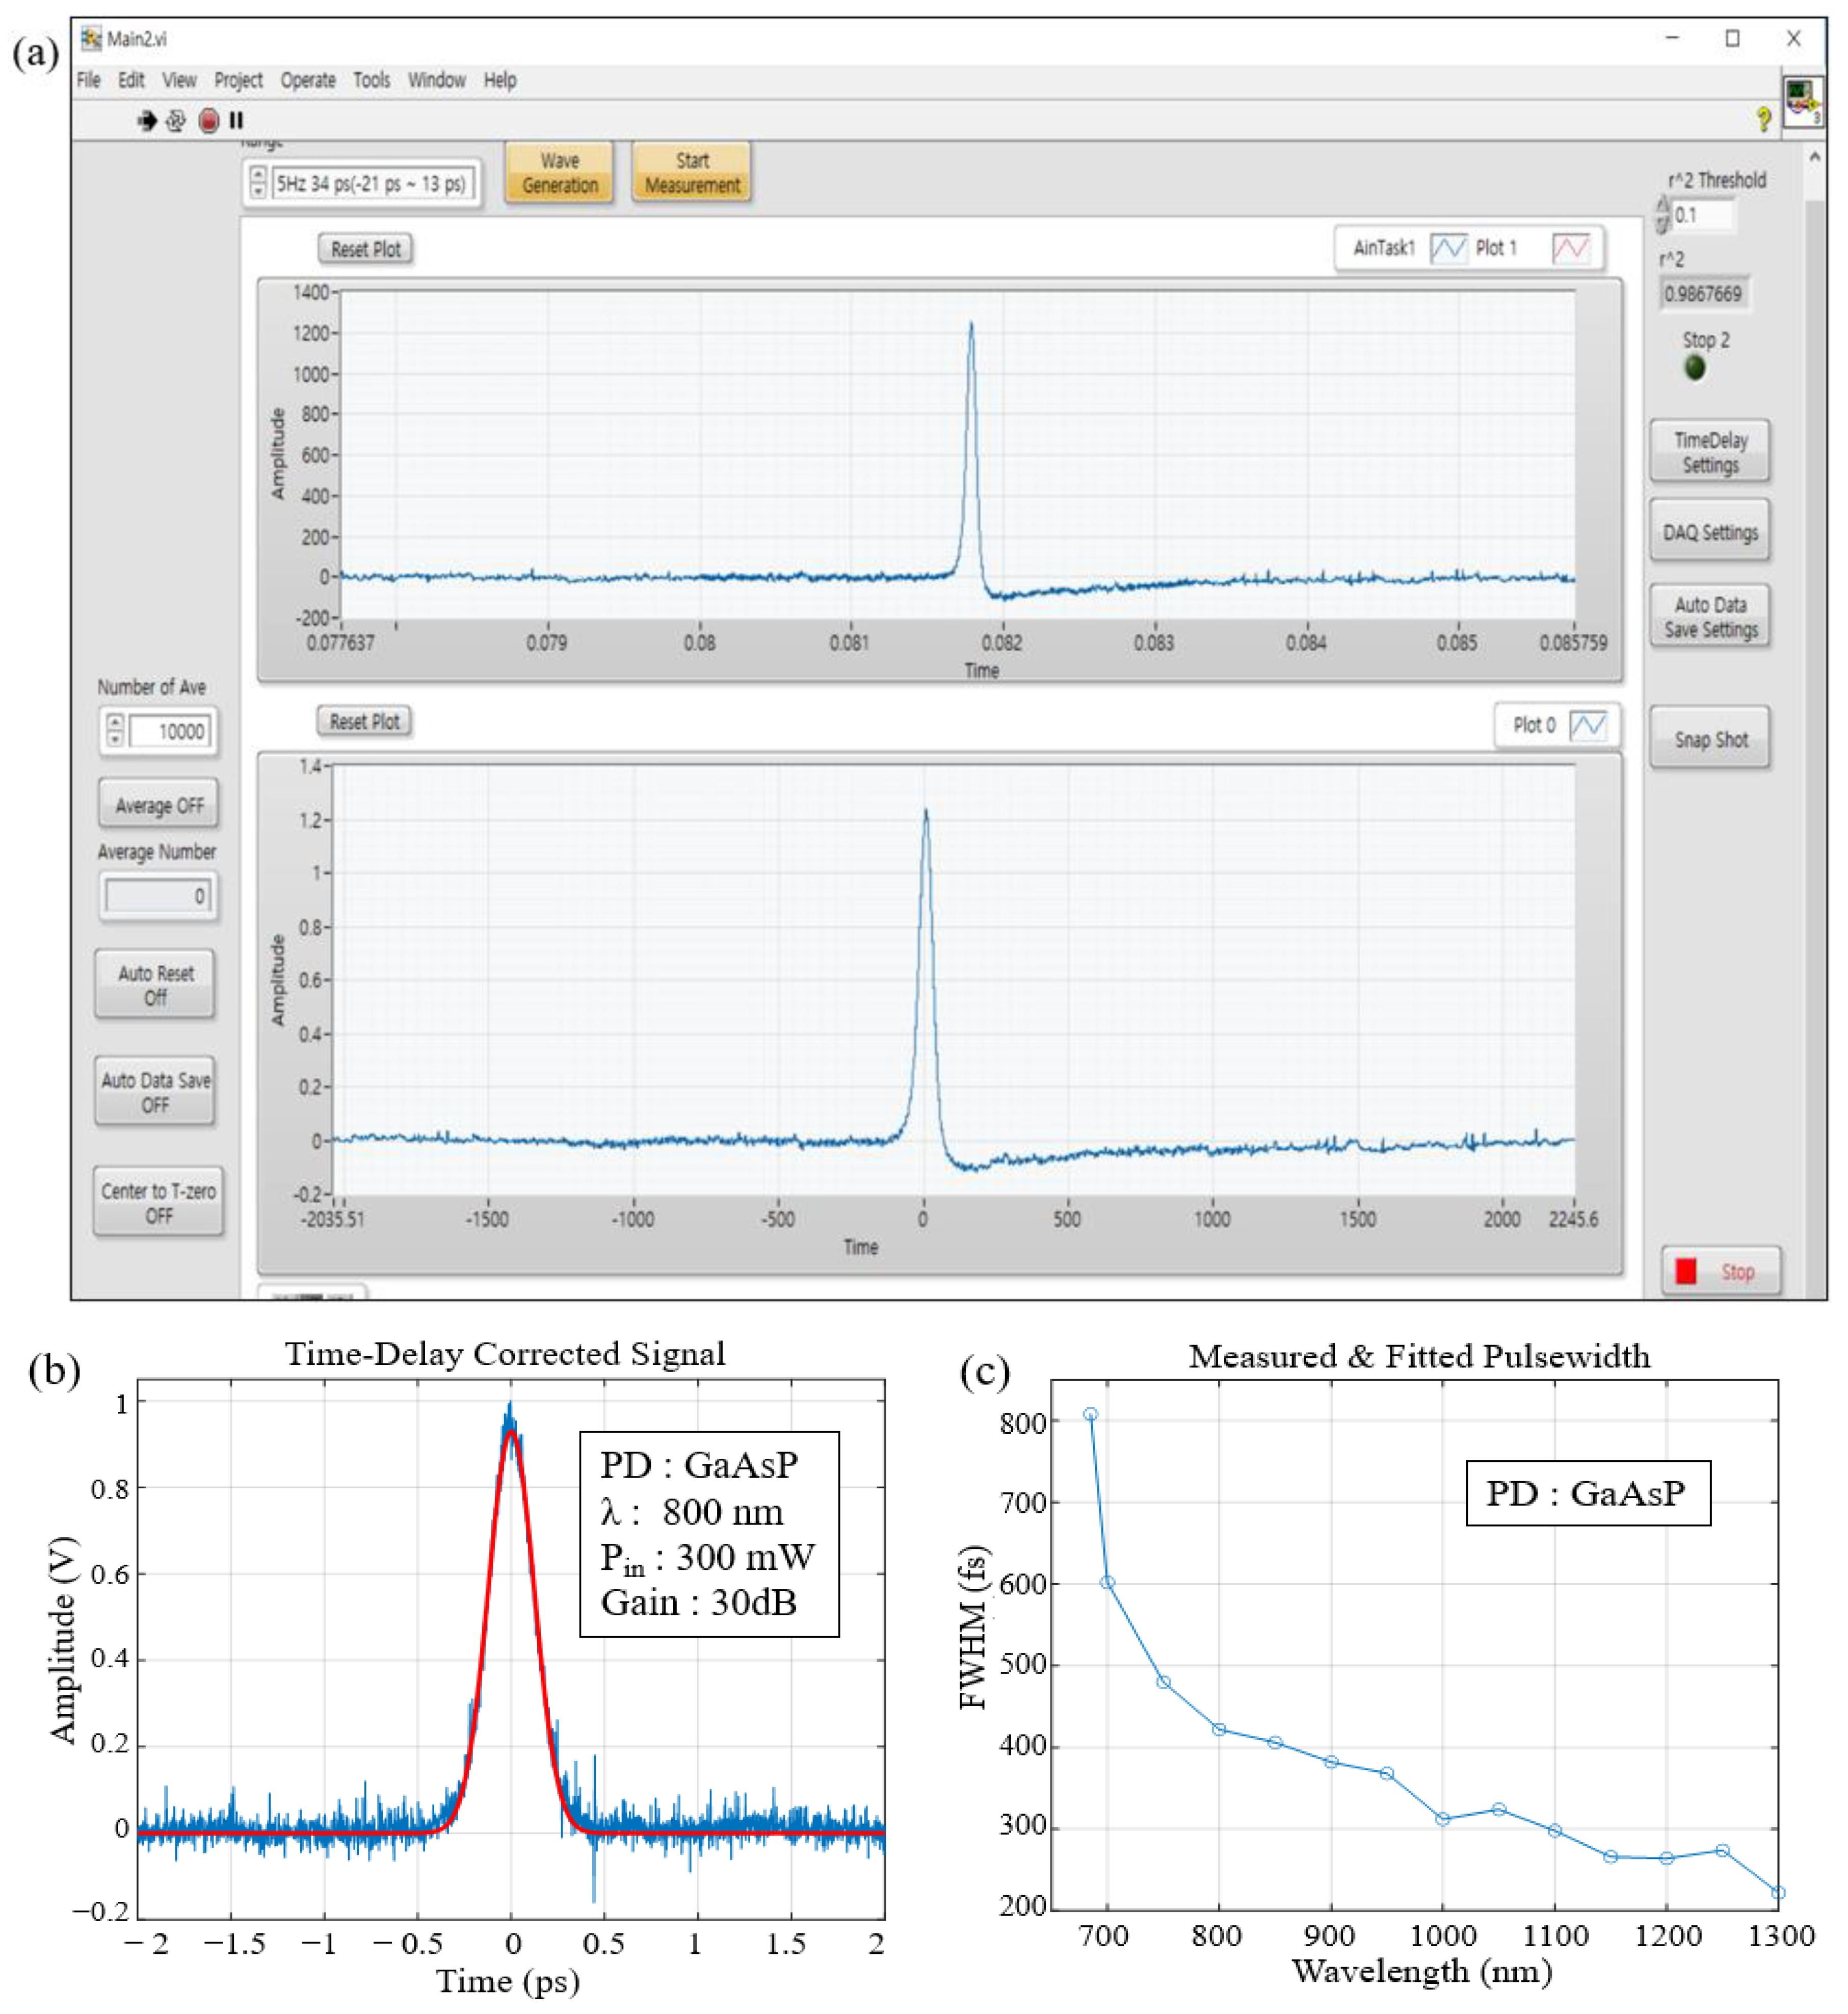
Task: Click the Run arrow in toolbar
Action: 147,121
